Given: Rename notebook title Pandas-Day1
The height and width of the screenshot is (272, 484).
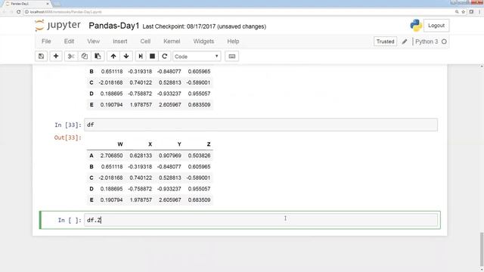Looking at the screenshot, I should click(114, 26).
